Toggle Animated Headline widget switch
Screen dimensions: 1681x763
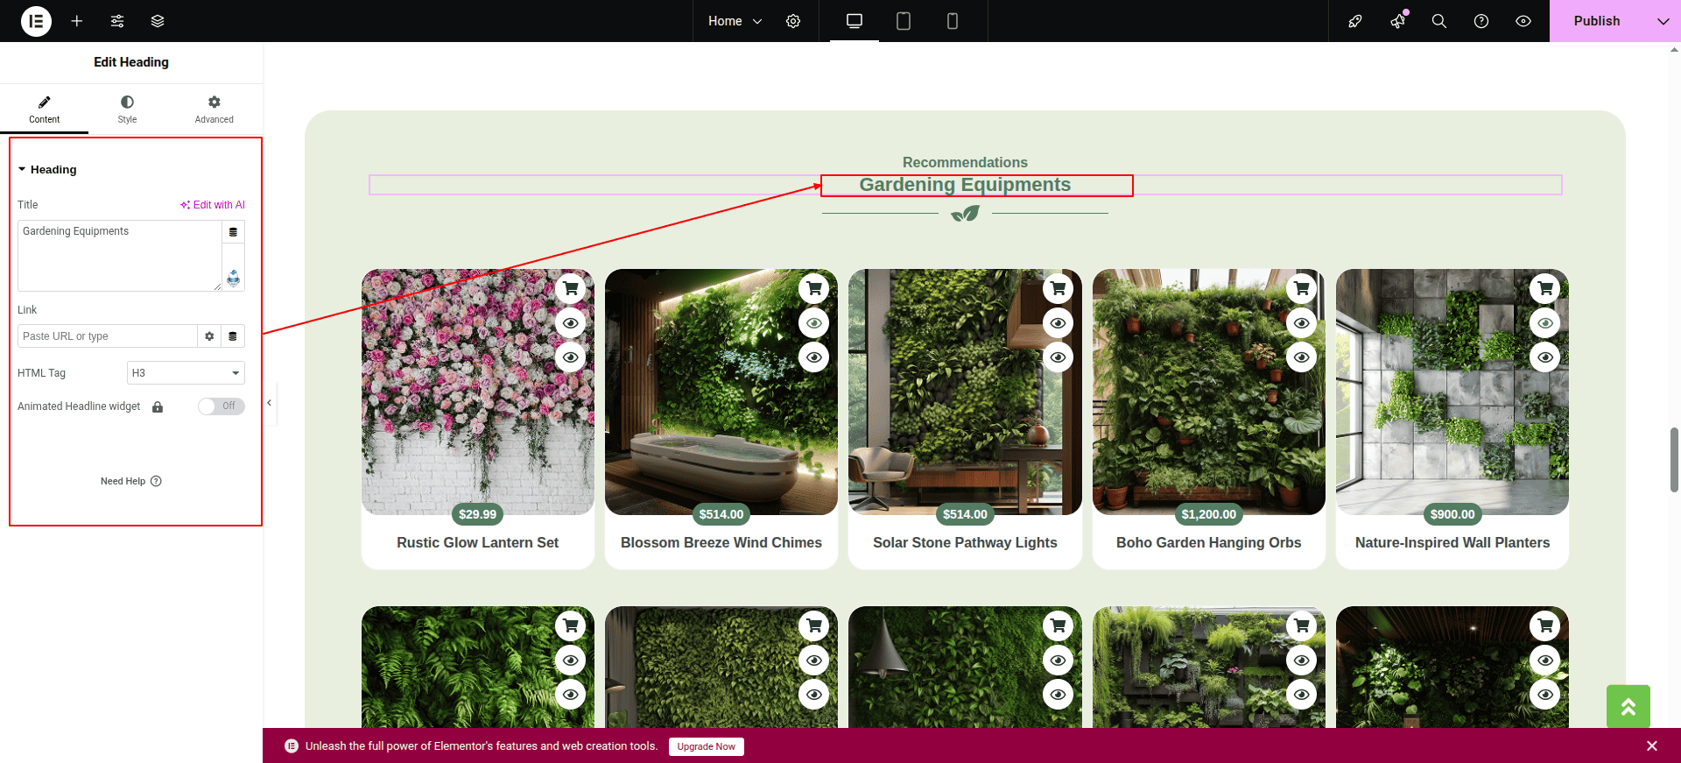(222, 406)
